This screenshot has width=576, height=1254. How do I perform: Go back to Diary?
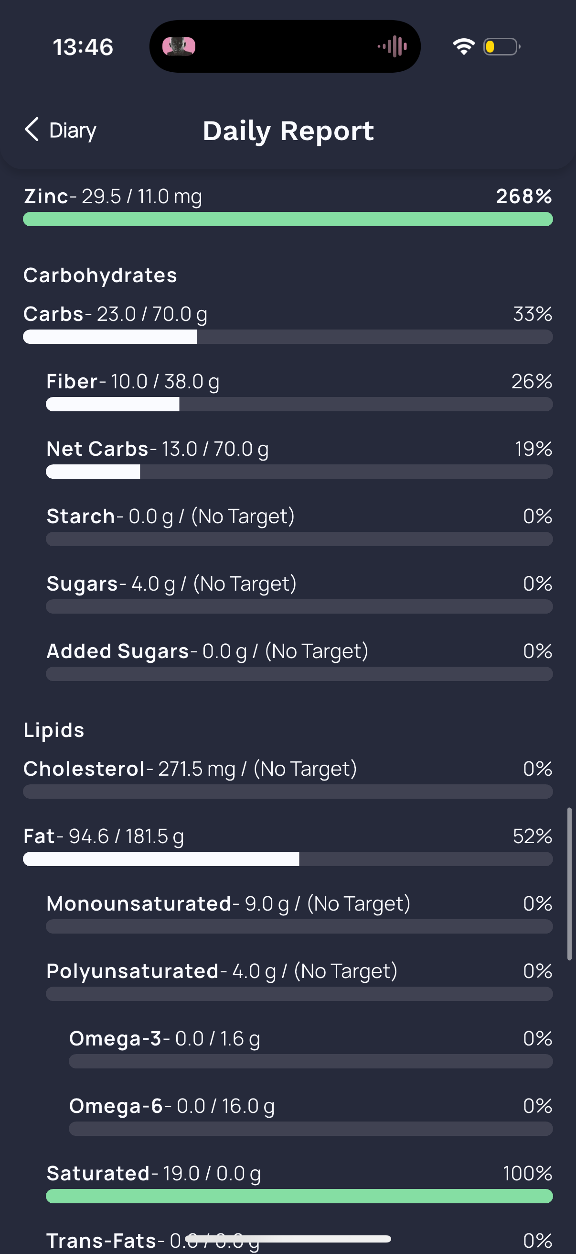pos(60,130)
